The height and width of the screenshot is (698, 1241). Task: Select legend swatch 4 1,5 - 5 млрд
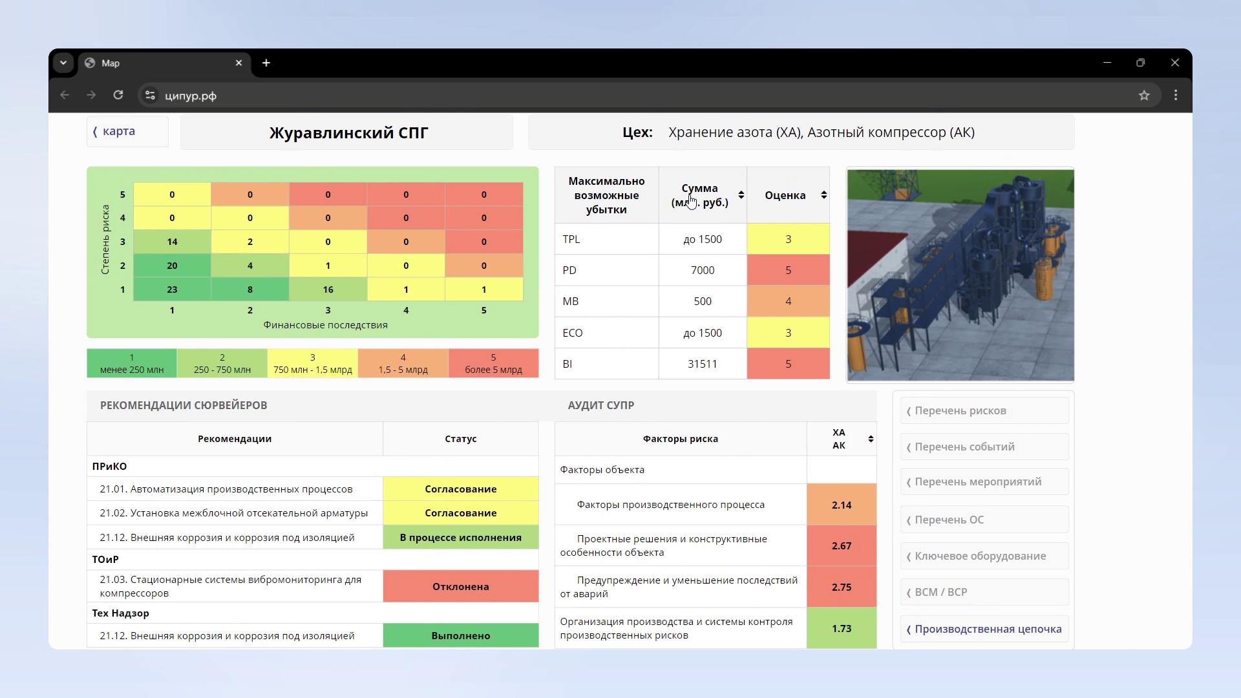pos(403,363)
